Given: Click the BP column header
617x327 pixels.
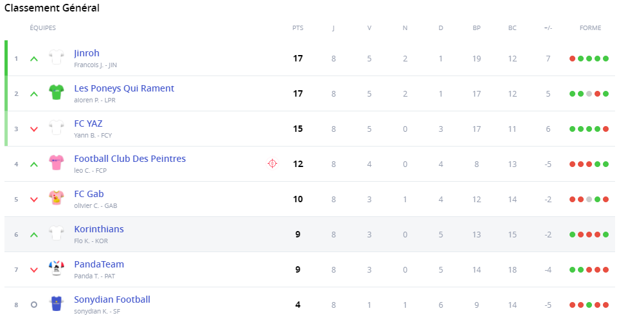Looking at the screenshot, I should pyautogui.click(x=477, y=28).
